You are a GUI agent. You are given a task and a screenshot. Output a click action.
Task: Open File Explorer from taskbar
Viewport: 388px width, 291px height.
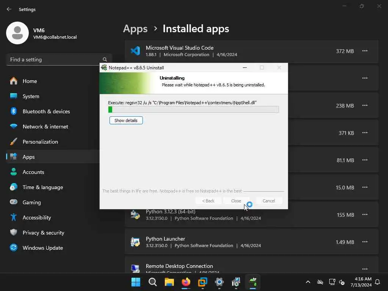point(169,282)
